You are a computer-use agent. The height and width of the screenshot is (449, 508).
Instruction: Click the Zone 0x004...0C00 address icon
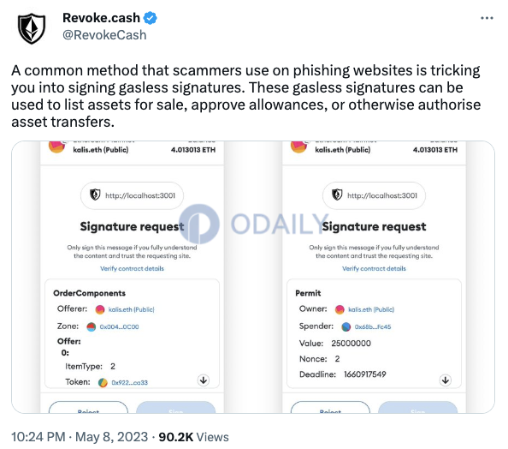(x=92, y=326)
